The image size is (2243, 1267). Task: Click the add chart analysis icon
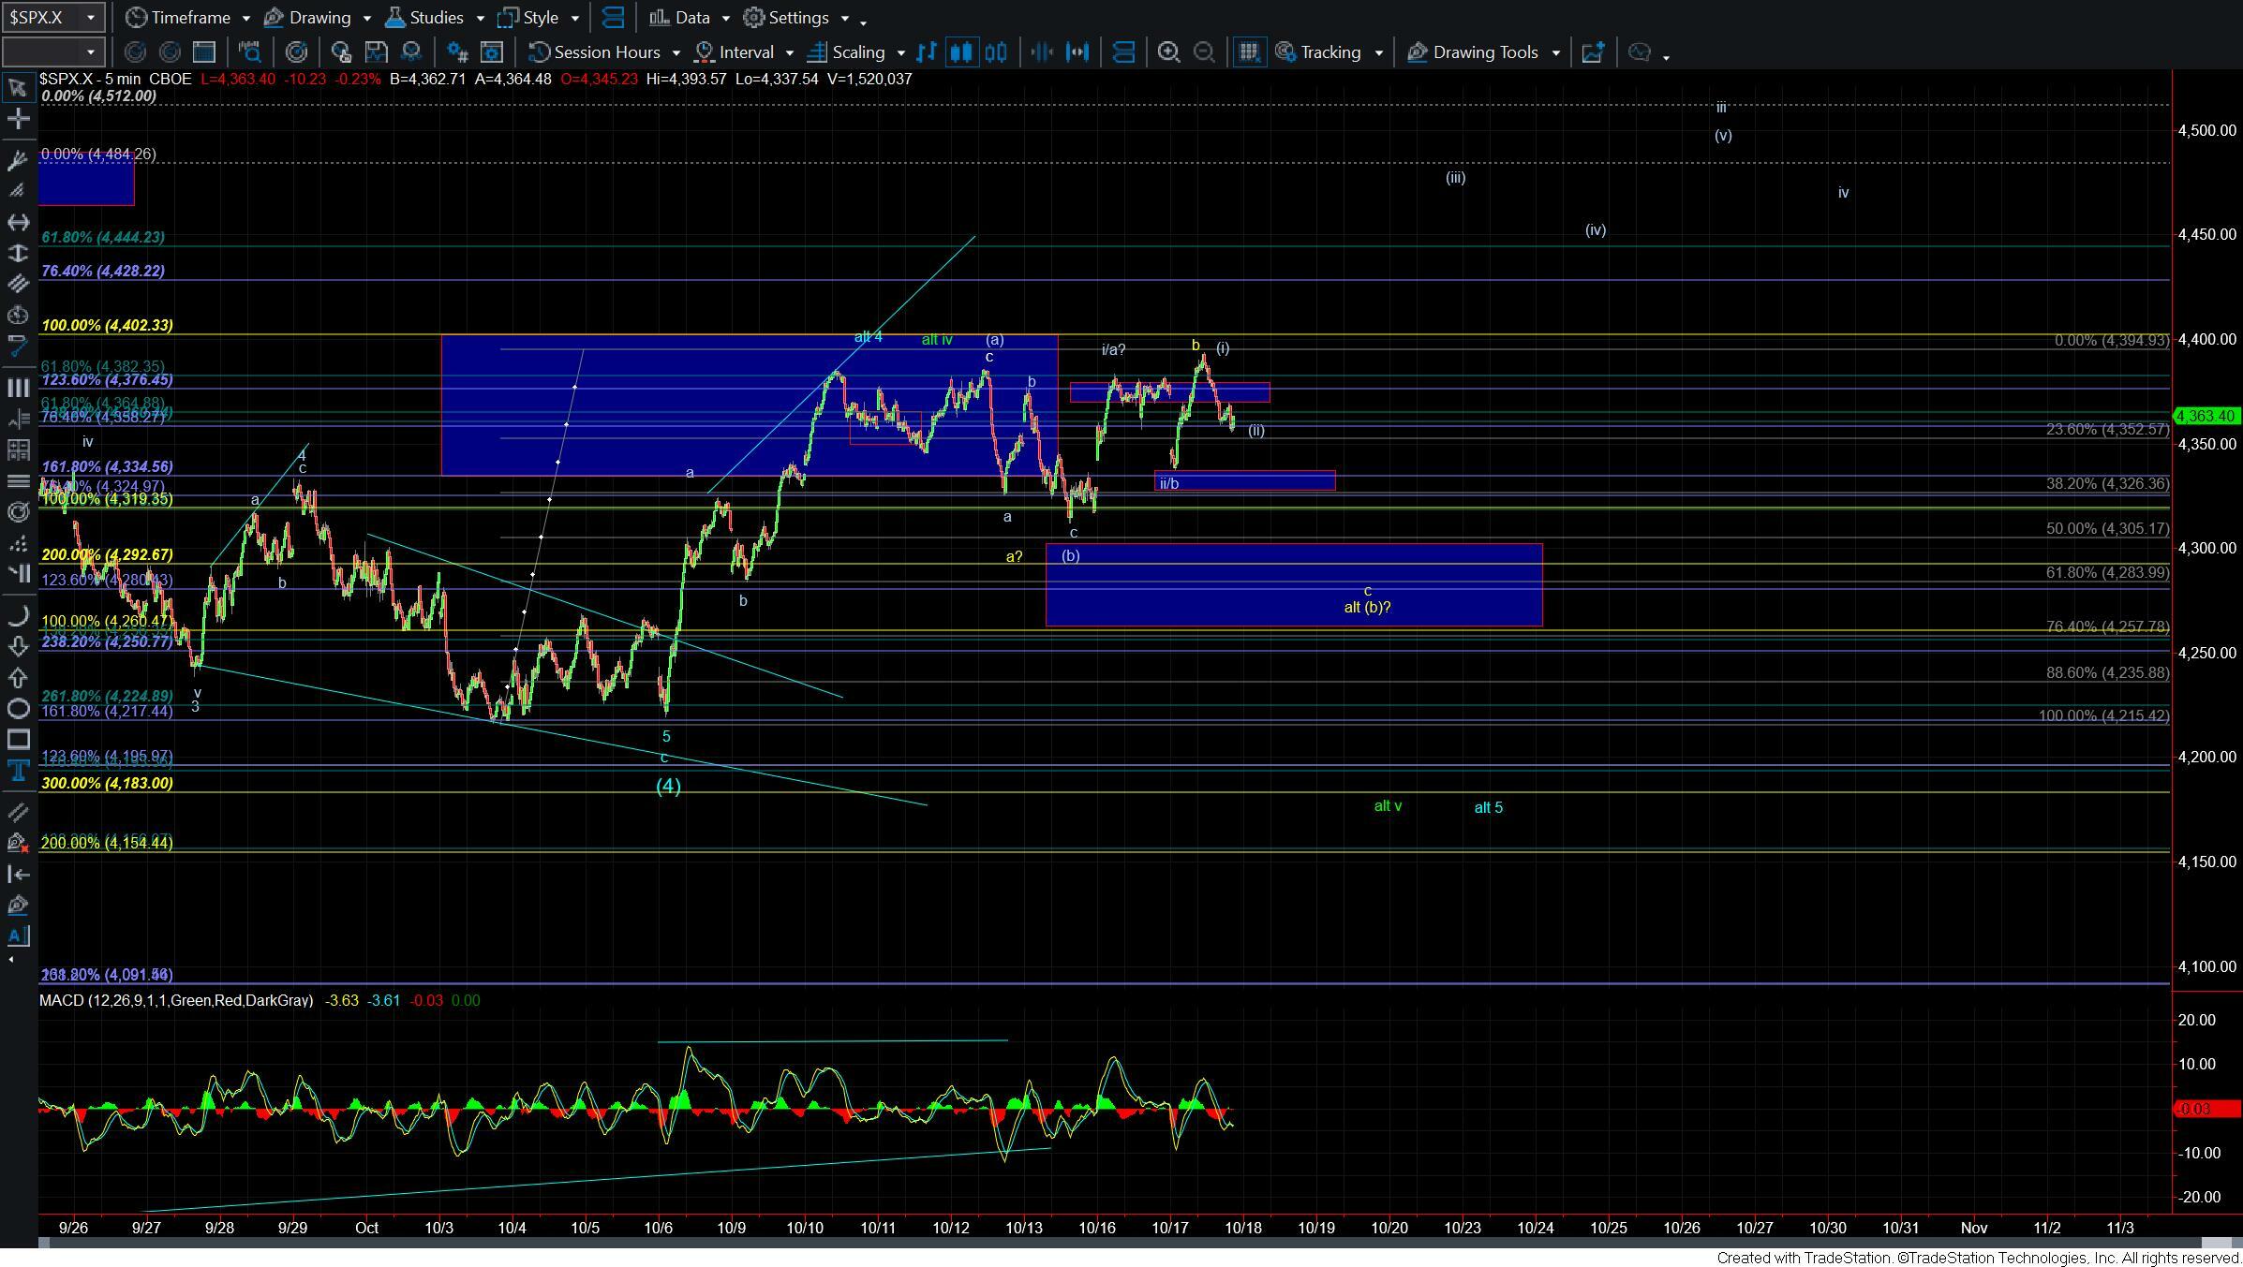click(1593, 52)
